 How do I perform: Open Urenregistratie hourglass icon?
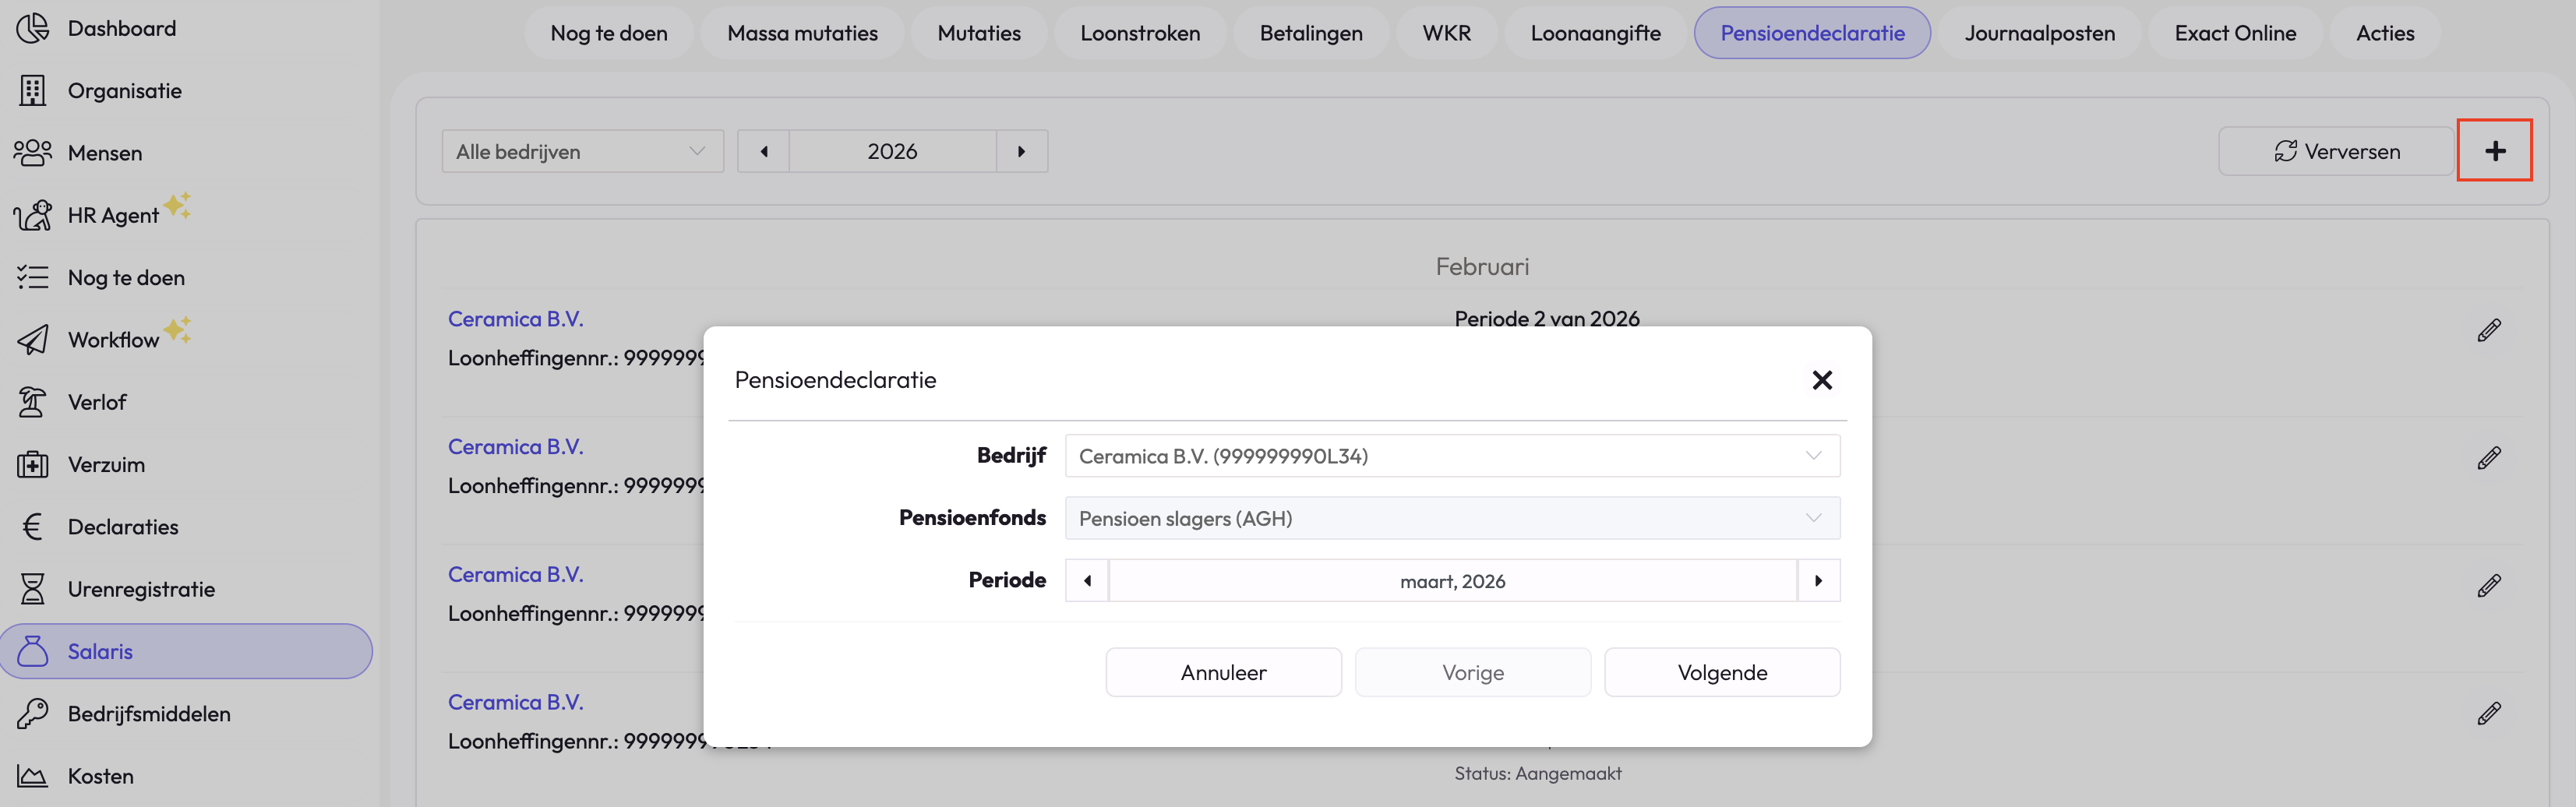(x=33, y=589)
